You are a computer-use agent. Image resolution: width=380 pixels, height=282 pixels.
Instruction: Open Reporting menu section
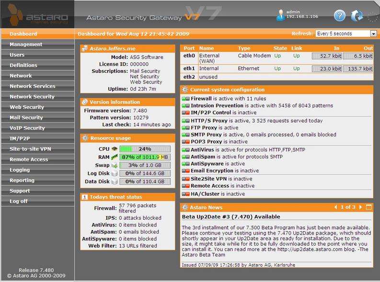coord(37,180)
